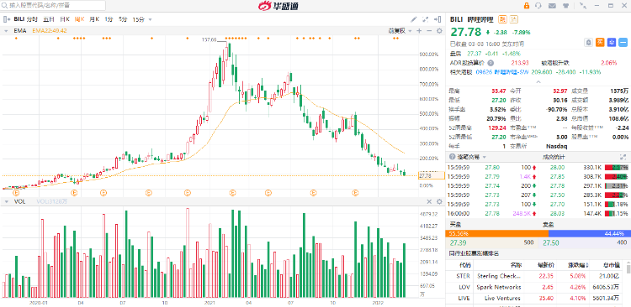
Task: Switch to the 月K chart tab
Action: [x=94, y=18]
